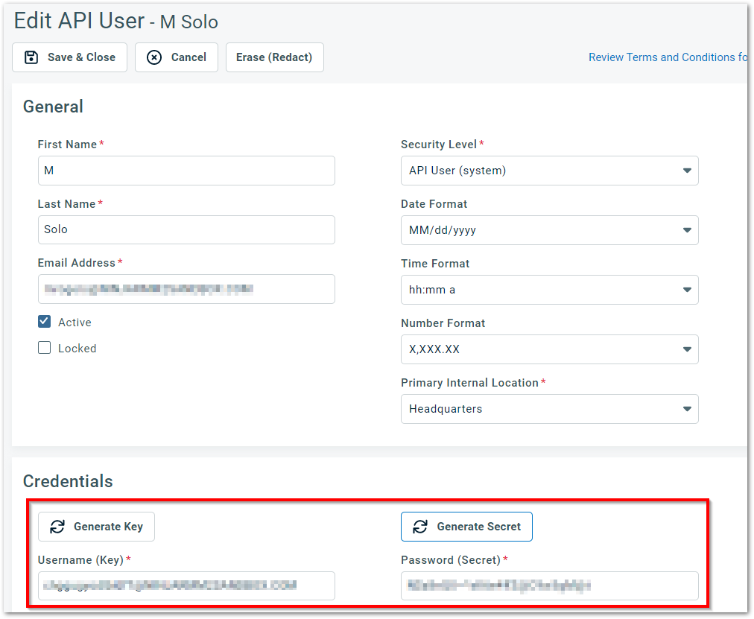Screen dimensions: 754x619
Task: Toggle the Active setting off
Action: coord(44,322)
